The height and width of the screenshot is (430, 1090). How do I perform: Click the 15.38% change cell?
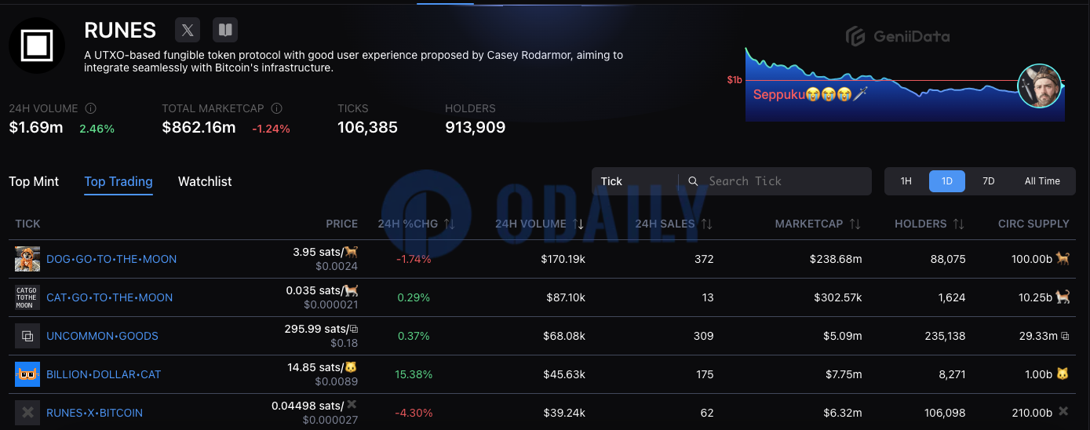[412, 374]
